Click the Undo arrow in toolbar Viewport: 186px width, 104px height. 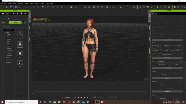pos(26,7)
